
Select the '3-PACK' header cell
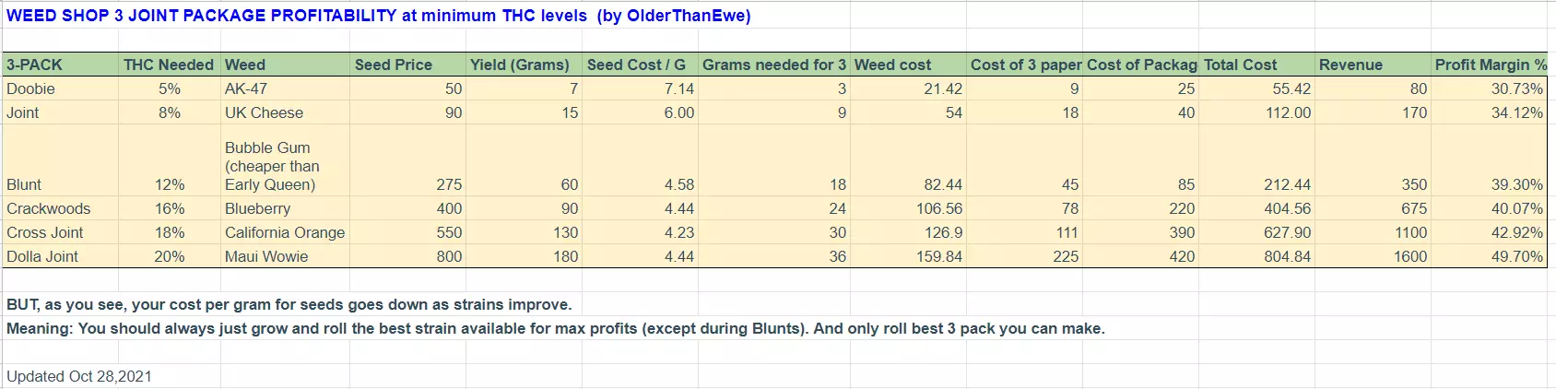61,65
